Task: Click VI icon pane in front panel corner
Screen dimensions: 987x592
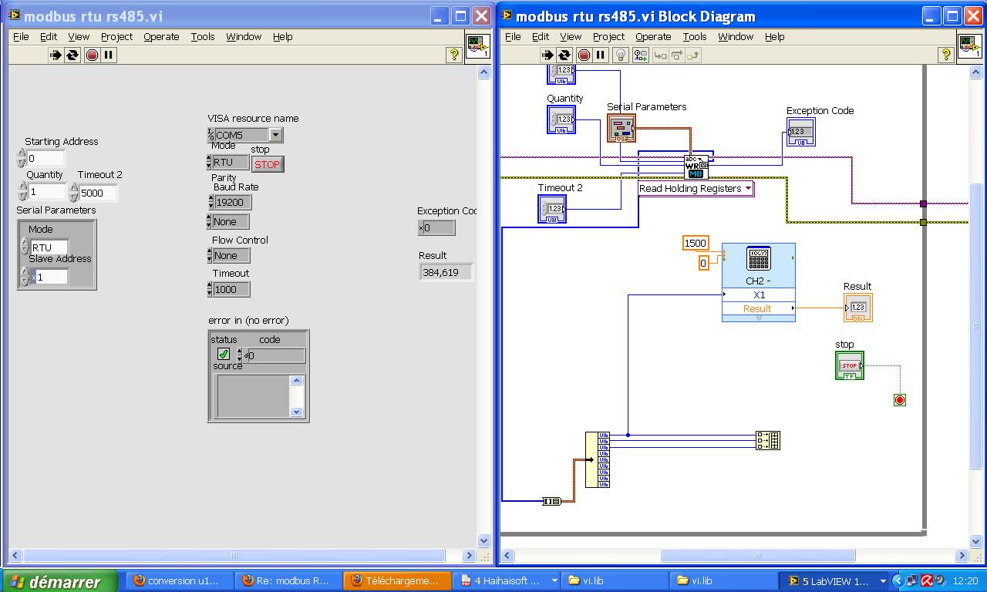Action: pyautogui.click(x=477, y=46)
